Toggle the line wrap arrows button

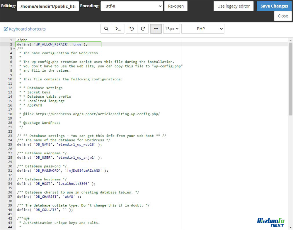click(156, 29)
